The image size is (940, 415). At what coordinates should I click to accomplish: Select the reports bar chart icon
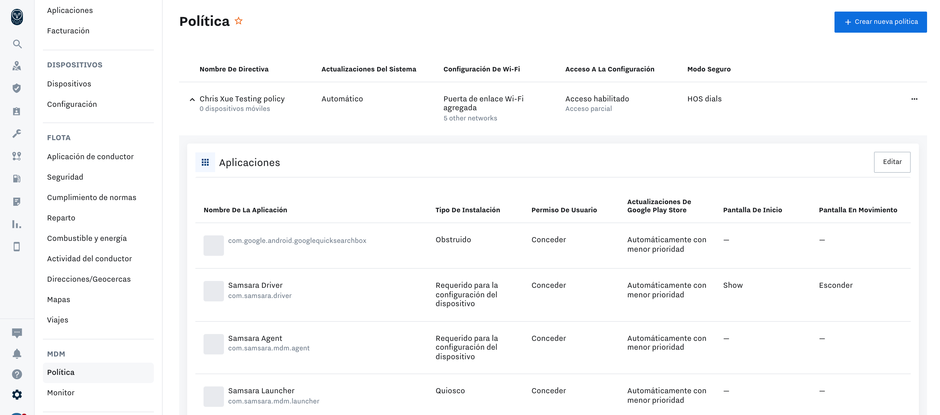[17, 225]
